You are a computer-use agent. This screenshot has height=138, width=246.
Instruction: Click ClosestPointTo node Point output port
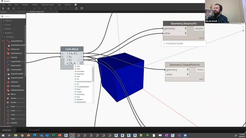point(200,70)
